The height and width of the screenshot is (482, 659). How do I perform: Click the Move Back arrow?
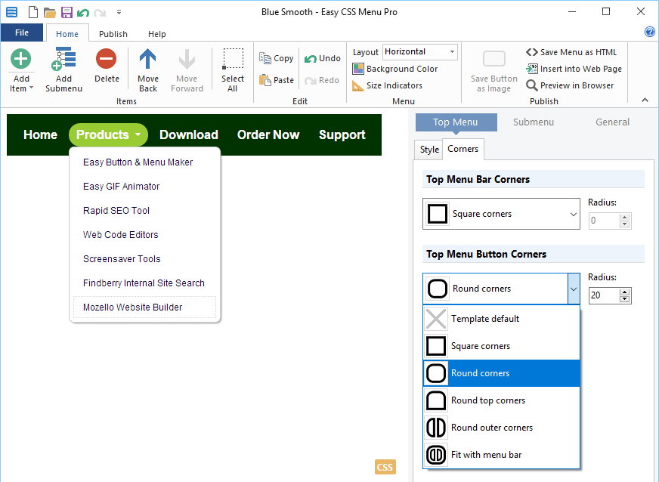click(x=148, y=60)
